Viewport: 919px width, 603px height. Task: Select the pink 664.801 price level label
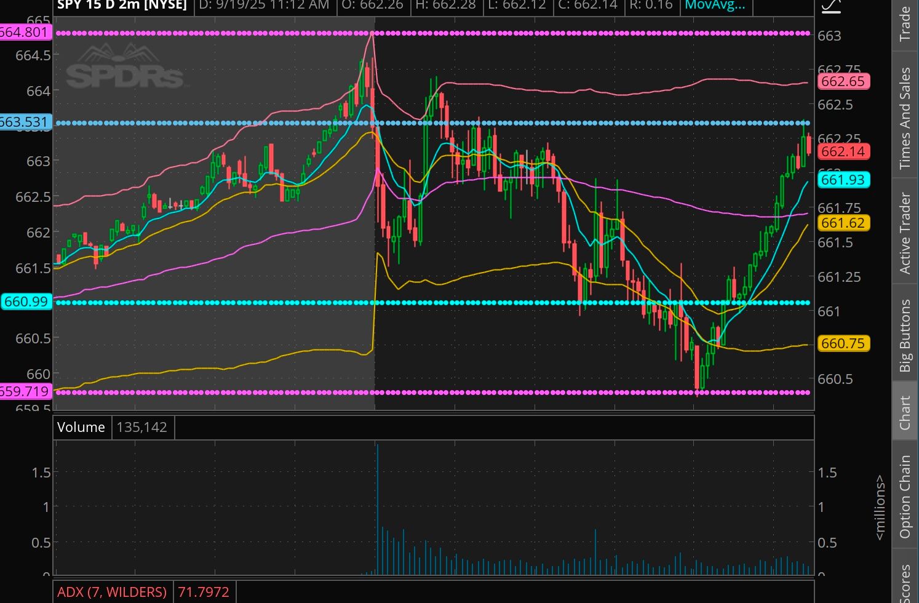click(25, 32)
